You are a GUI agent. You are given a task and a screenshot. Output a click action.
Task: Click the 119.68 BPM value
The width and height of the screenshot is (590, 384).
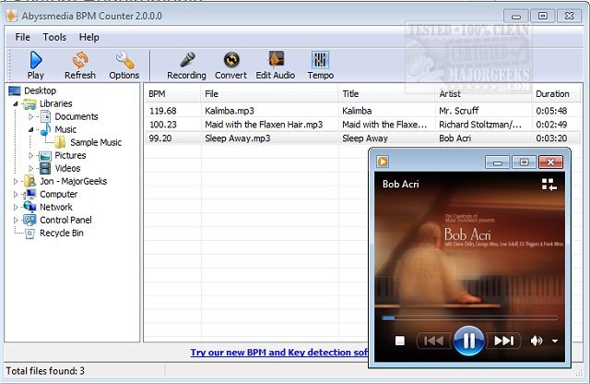tap(162, 111)
